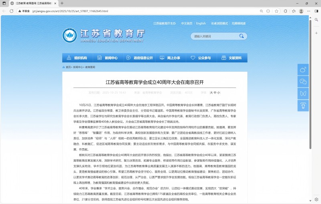The width and height of the screenshot is (321, 204).
Task: Go to the 公众参与 navigation tab
Action: click(201, 58)
